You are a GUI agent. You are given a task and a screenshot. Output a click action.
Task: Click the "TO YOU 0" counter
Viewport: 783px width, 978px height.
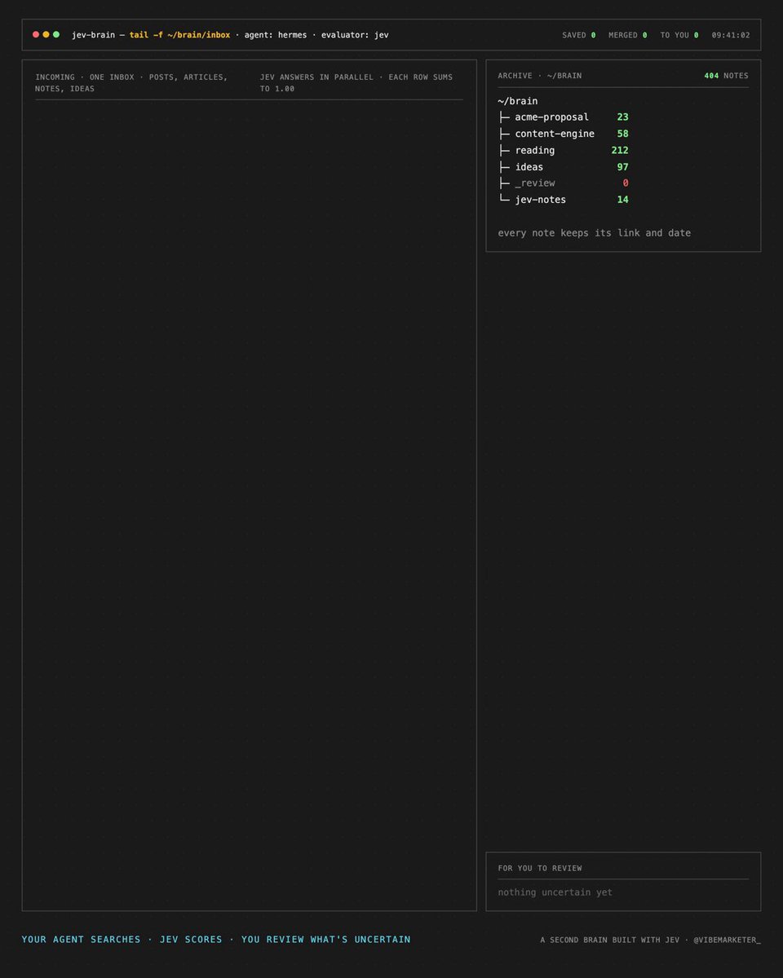click(x=679, y=35)
